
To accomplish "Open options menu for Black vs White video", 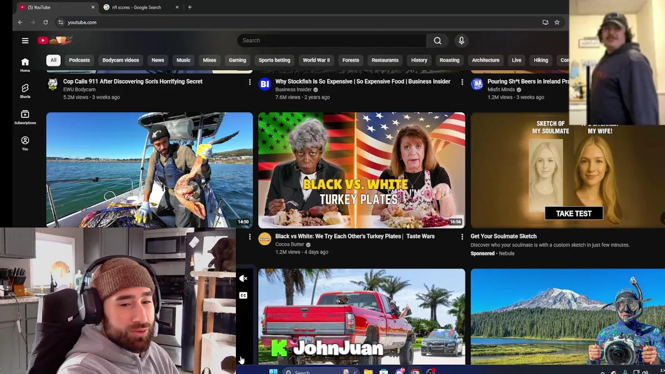I will (462, 237).
